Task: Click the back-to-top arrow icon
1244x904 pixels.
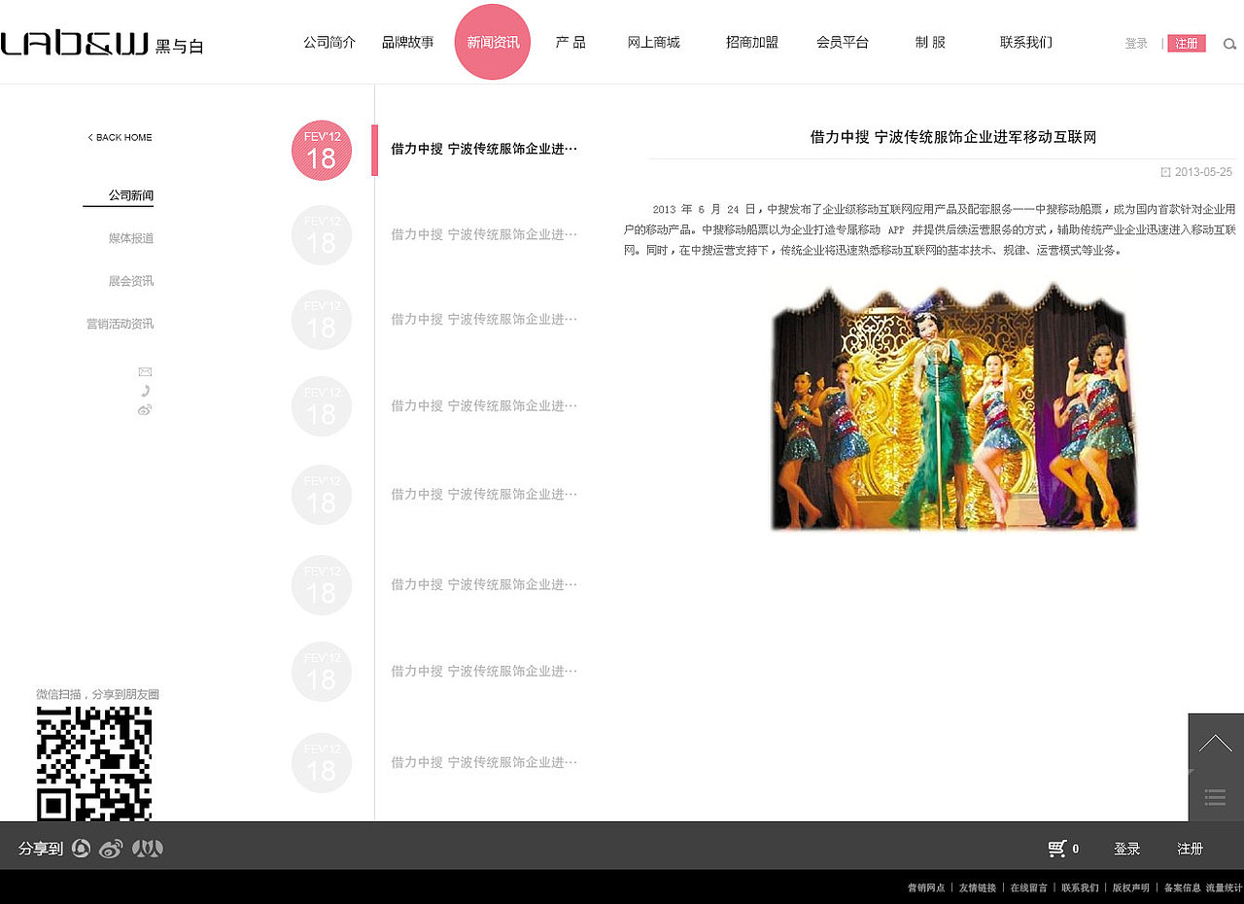Action: 1214,741
